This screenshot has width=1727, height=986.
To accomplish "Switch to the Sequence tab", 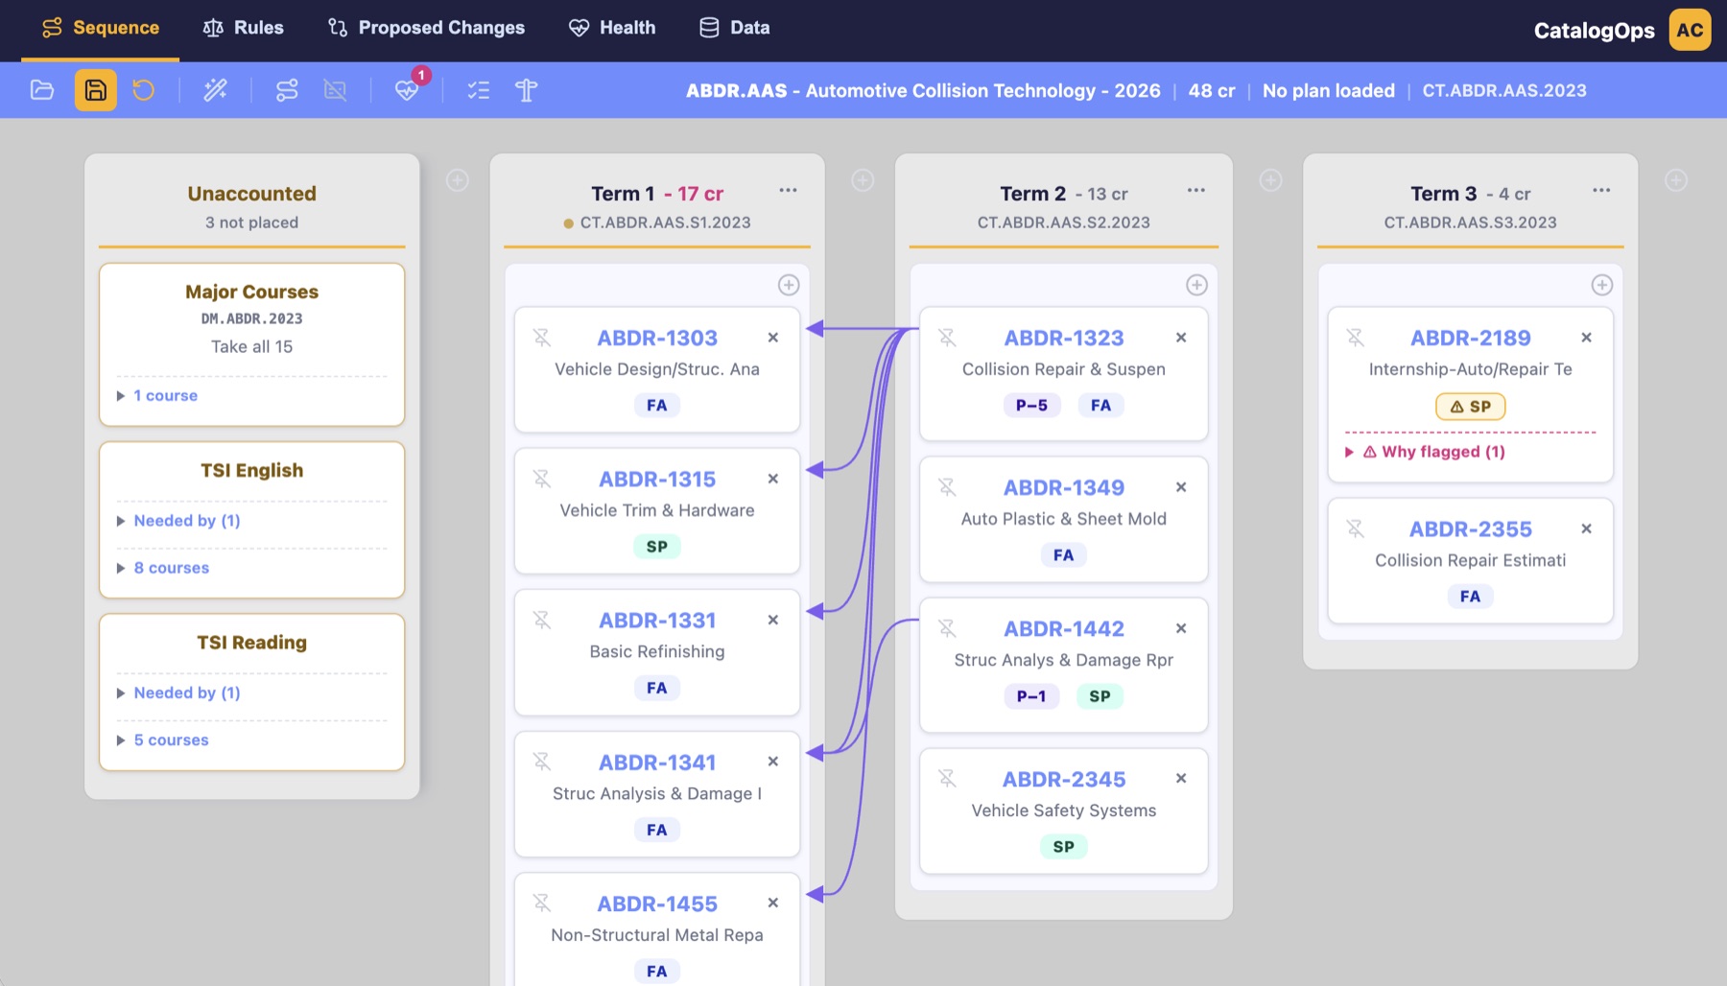I will (101, 28).
